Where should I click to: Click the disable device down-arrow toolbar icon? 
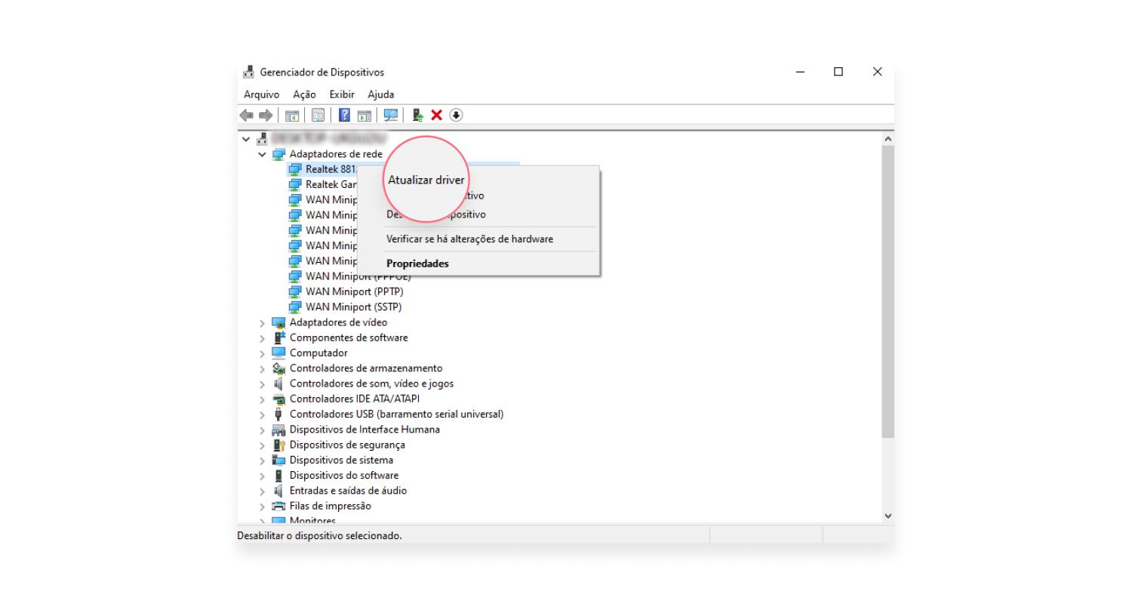(x=456, y=115)
